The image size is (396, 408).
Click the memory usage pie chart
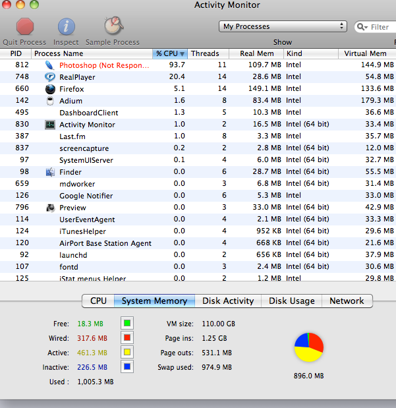click(x=309, y=347)
